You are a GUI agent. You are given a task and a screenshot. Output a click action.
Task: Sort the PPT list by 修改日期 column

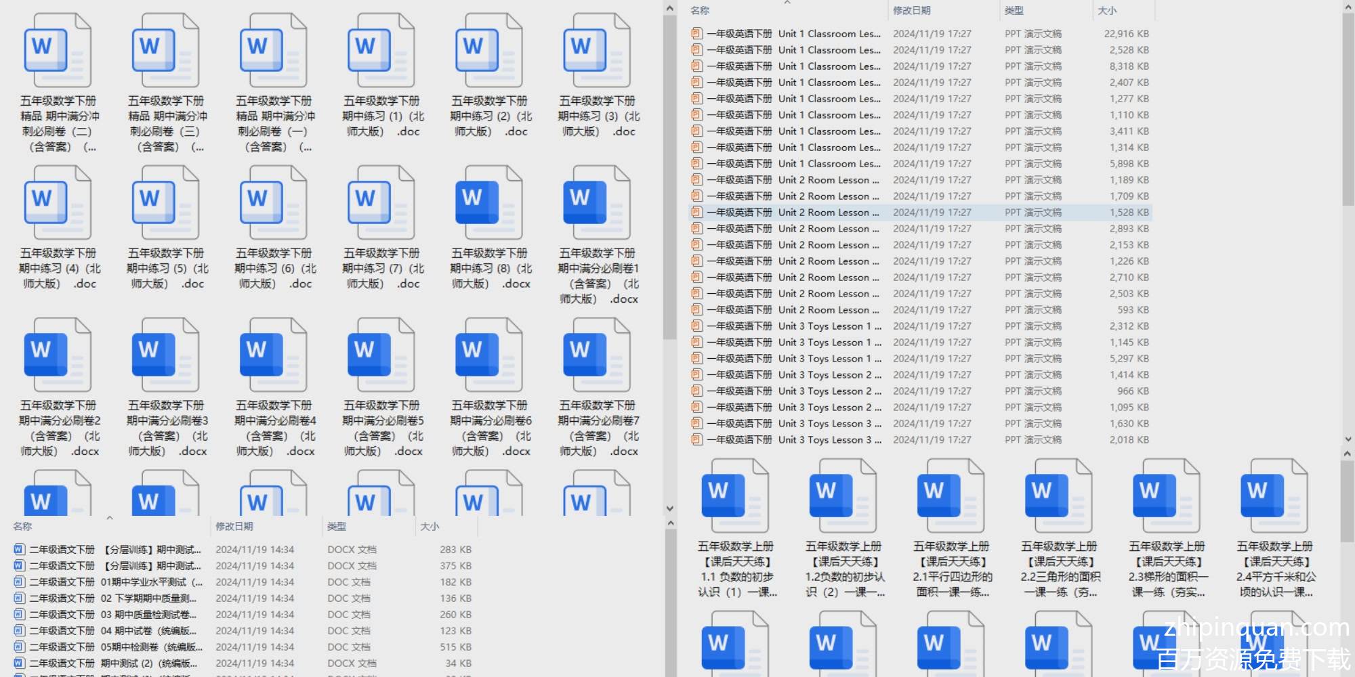coord(911,11)
